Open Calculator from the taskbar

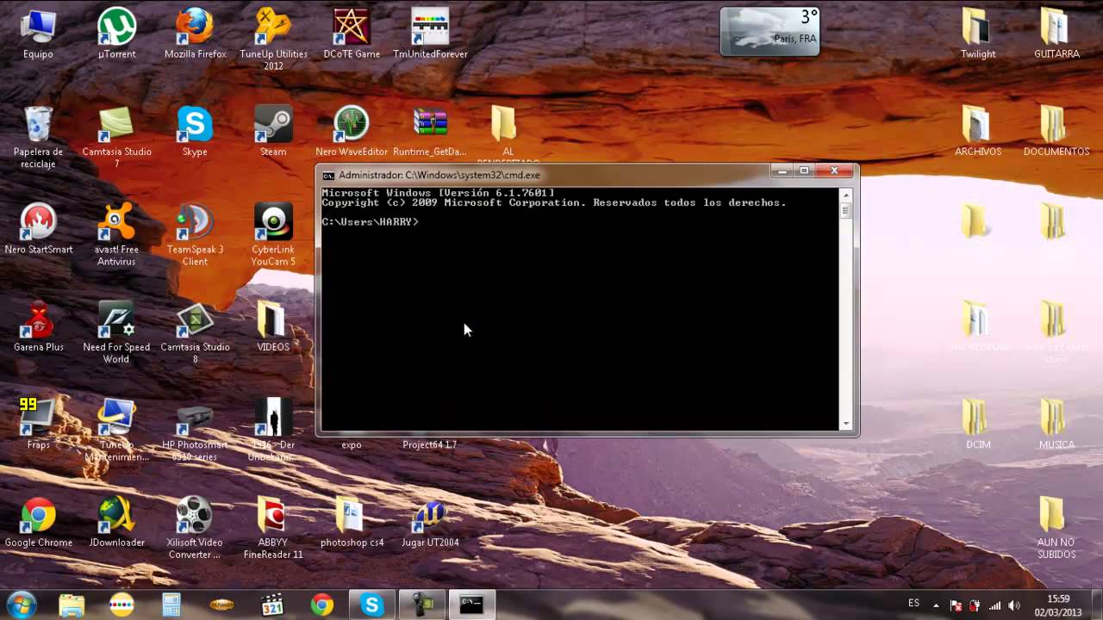(171, 604)
